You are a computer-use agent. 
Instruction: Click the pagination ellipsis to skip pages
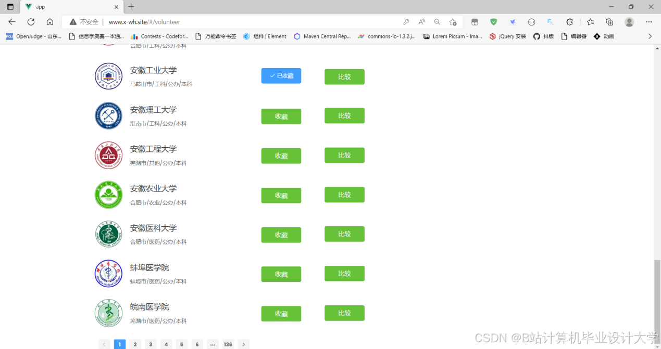213,344
